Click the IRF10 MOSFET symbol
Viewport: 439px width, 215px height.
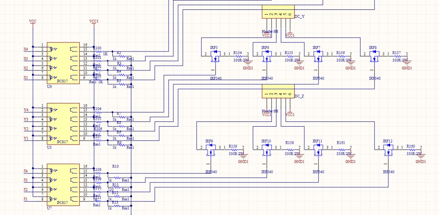click(266, 150)
